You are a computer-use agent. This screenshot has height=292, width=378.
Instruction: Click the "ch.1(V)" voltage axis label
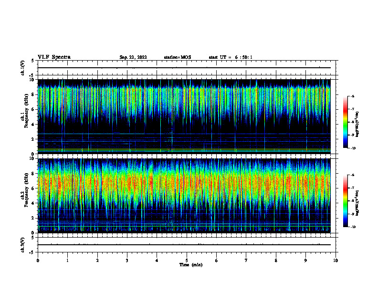[22, 68]
